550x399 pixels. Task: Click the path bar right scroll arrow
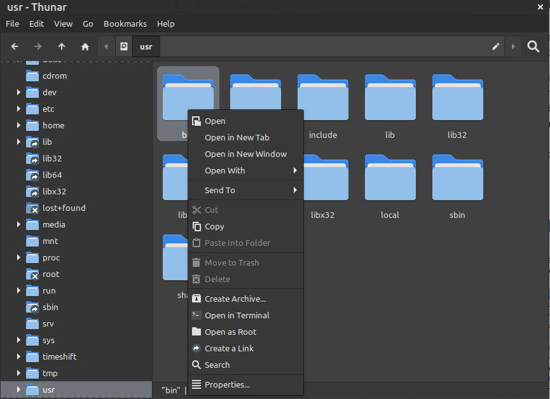pos(513,46)
